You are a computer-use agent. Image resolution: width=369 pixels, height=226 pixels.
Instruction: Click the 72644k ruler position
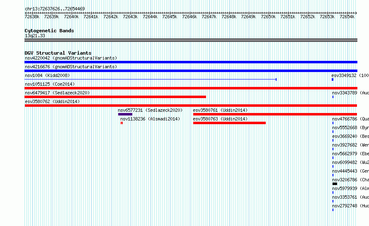150,17
